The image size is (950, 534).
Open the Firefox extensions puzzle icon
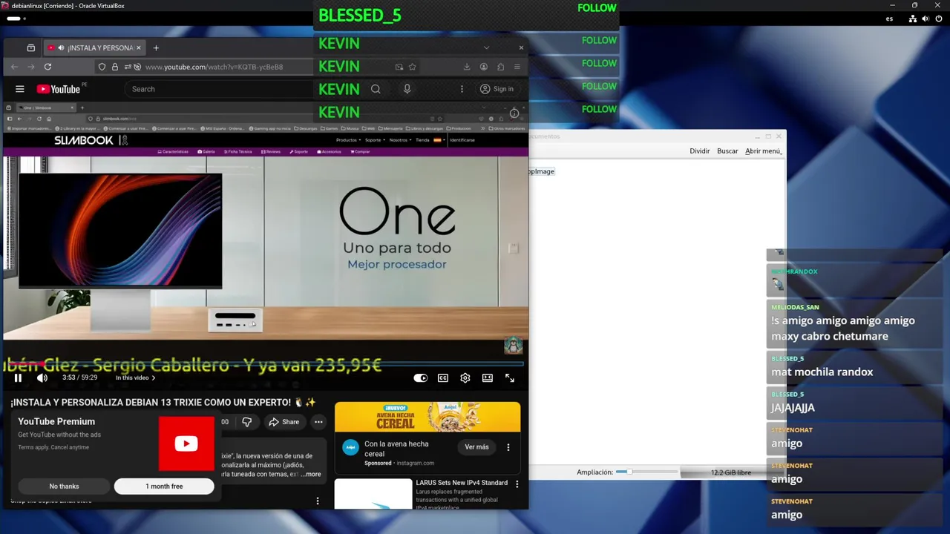click(501, 67)
